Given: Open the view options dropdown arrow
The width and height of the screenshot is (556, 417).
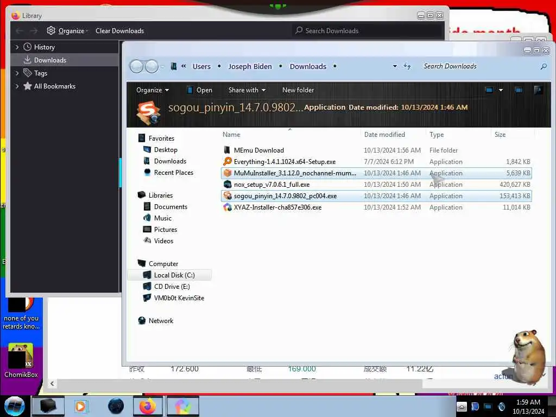Looking at the screenshot, I should click(501, 90).
